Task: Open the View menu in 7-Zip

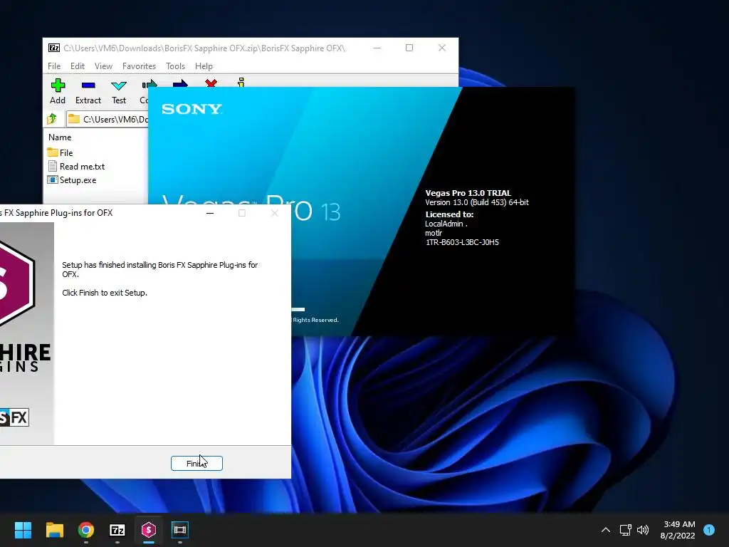Action: [103, 66]
